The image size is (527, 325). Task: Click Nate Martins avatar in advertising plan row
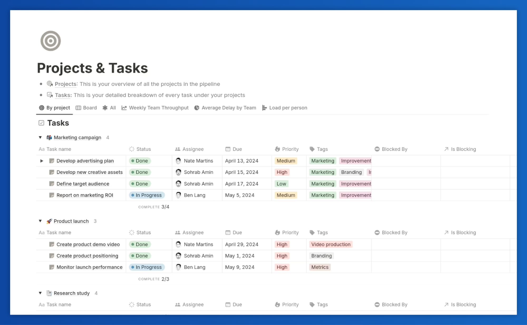pyautogui.click(x=178, y=161)
